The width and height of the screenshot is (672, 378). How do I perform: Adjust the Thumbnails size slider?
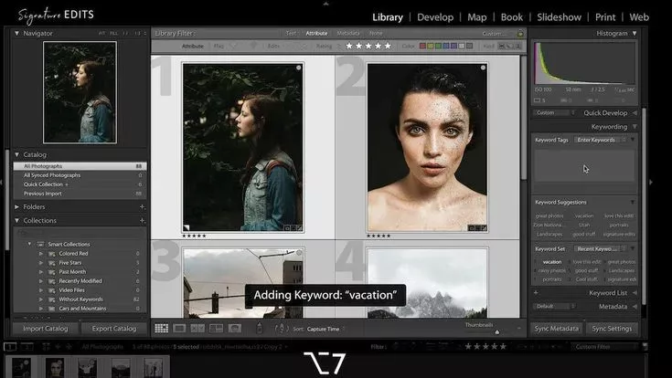[x=497, y=331]
